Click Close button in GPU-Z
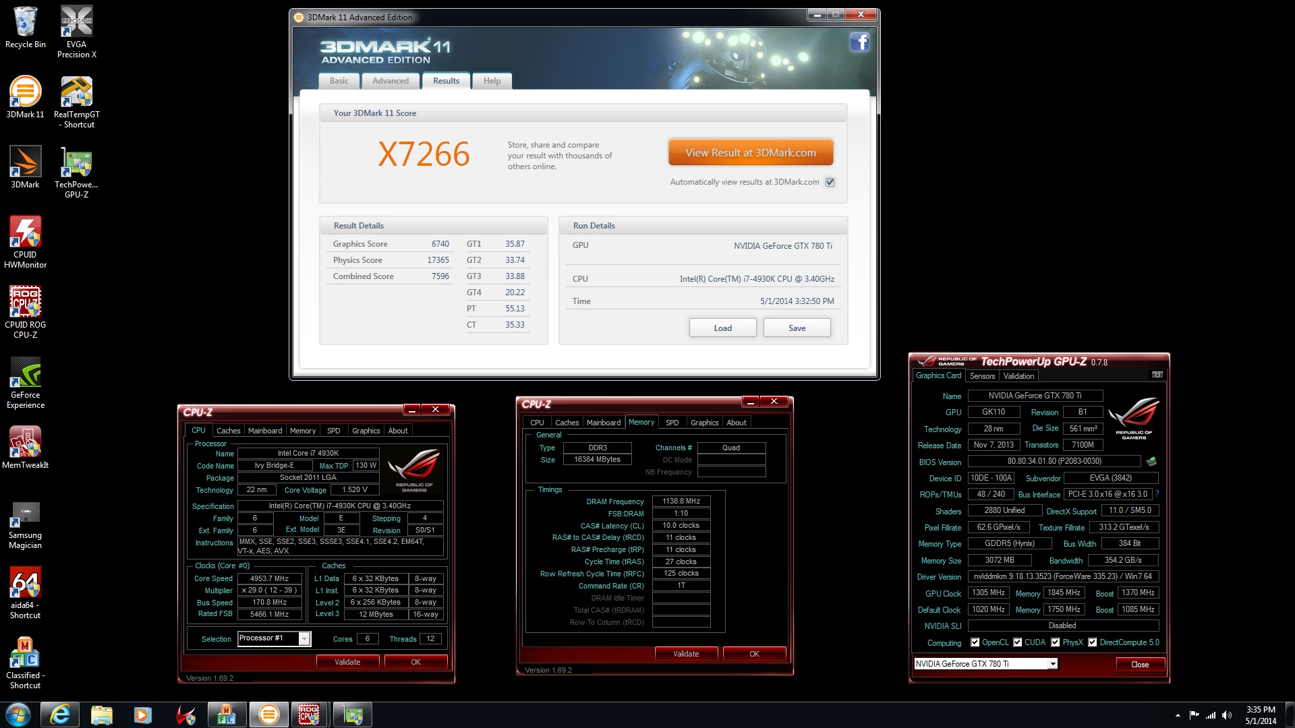 pos(1140,665)
